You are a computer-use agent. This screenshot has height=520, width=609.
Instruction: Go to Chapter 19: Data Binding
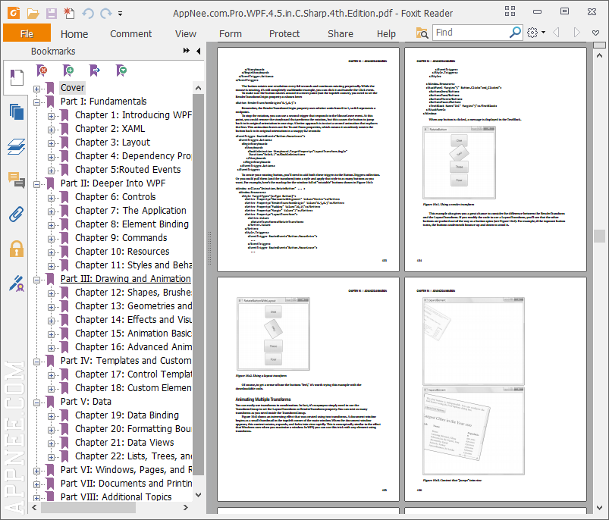pos(127,415)
